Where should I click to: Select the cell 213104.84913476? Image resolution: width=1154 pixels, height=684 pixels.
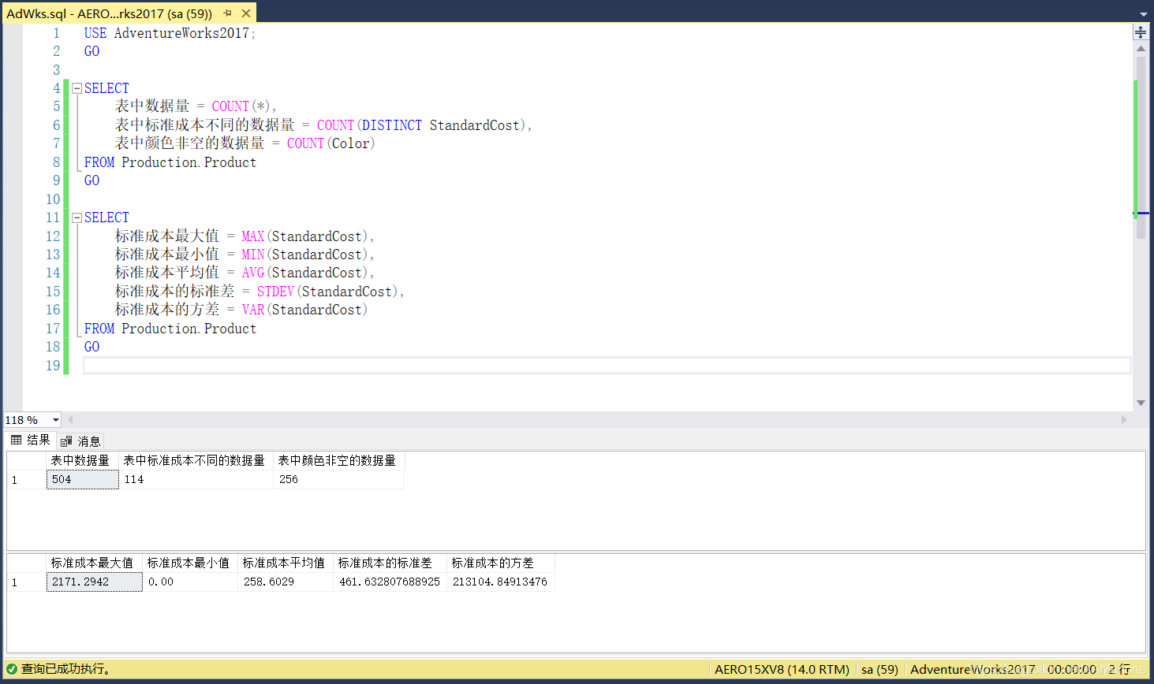[501, 582]
